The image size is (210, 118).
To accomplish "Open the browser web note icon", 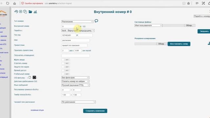I will tap(203, 3).
